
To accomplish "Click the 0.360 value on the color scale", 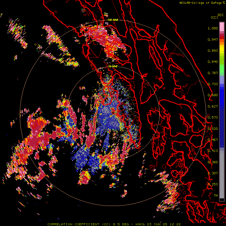I will [x=213, y=162].
